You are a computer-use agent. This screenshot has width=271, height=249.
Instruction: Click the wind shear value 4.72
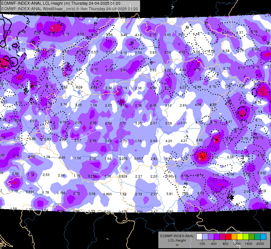click(198, 123)
